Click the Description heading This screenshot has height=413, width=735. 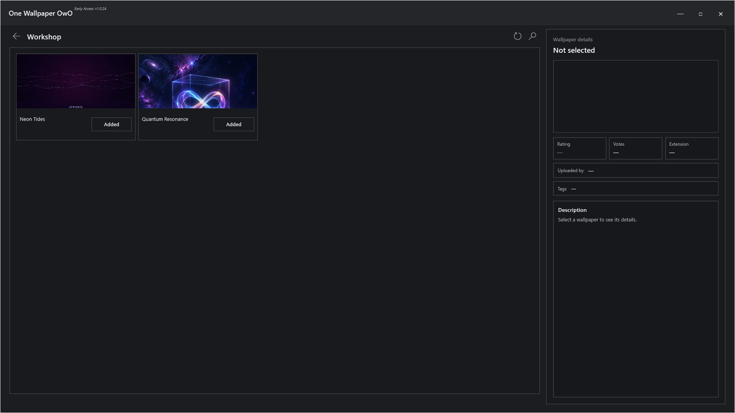coord(572,210)
